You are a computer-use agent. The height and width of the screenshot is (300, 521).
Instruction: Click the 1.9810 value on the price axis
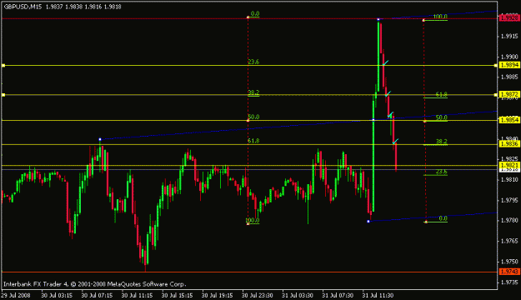509,180
